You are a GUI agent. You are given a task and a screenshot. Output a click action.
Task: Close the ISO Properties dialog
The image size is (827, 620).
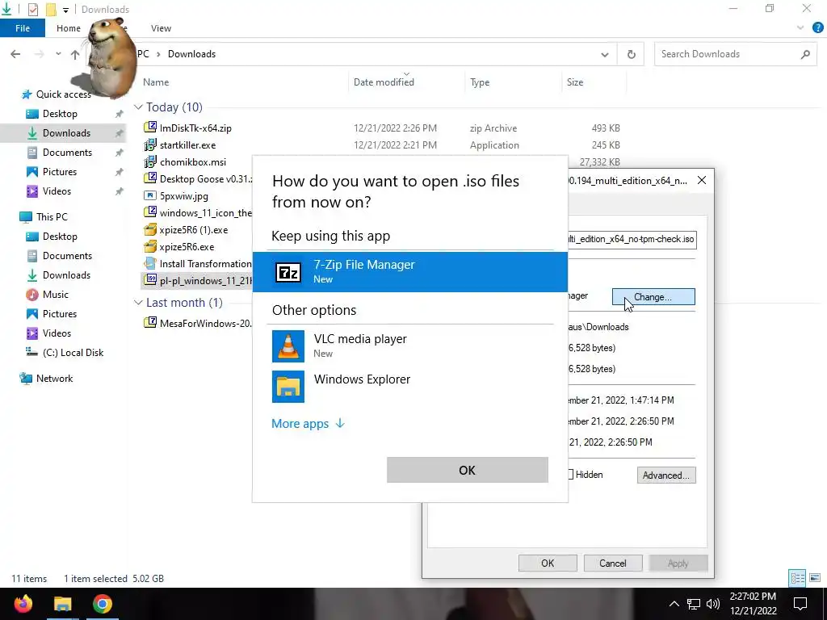pyautogui.click(x=702, y=180)
